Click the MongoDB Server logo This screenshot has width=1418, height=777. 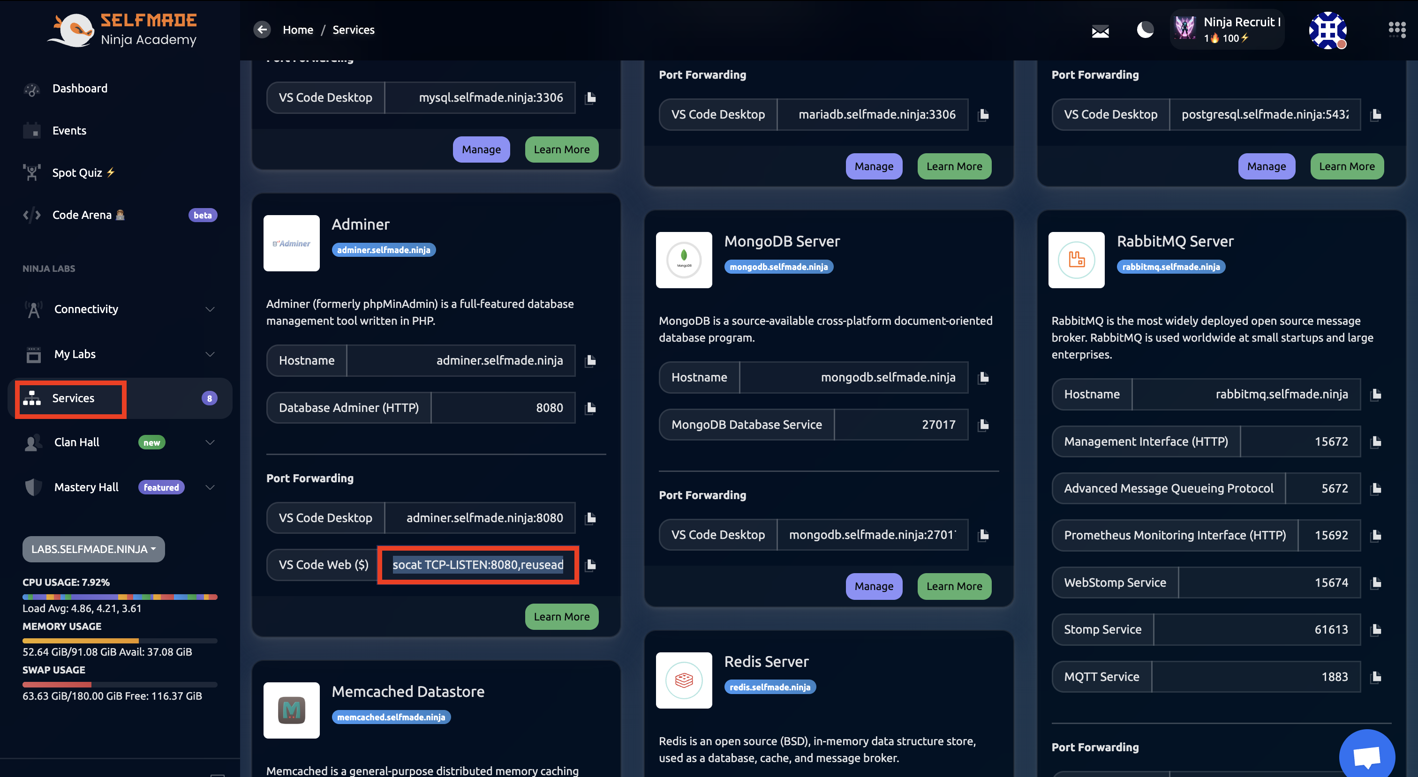tap(684, 260)
